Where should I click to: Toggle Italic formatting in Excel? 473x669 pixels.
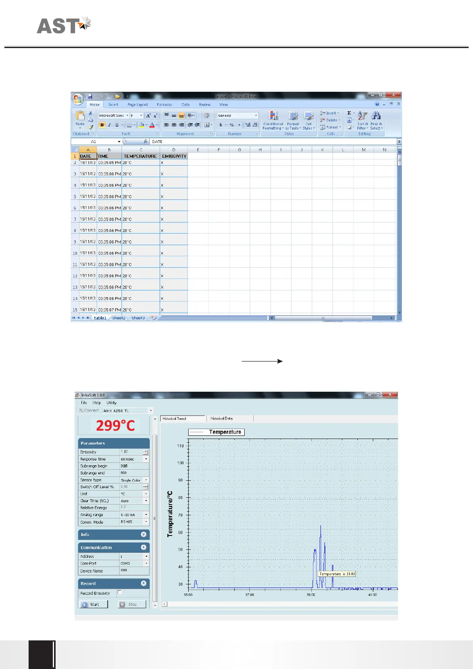[x=109, y=125]
